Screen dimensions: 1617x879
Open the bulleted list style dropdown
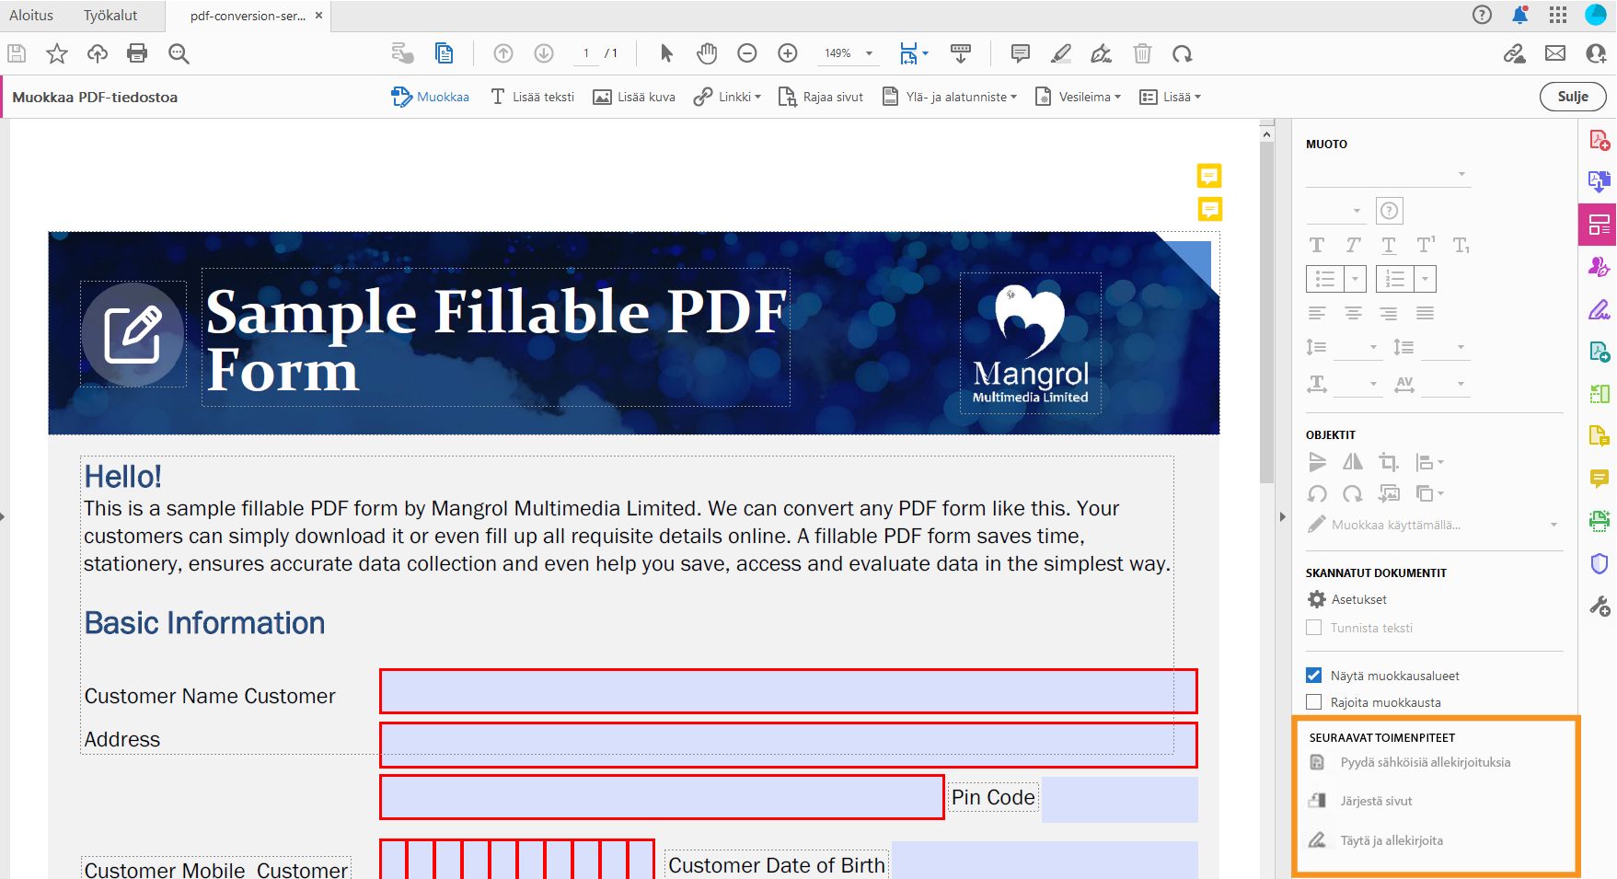point(1355,279)
